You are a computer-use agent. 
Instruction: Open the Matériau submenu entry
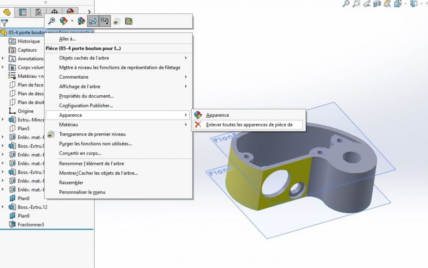(119, 124)
